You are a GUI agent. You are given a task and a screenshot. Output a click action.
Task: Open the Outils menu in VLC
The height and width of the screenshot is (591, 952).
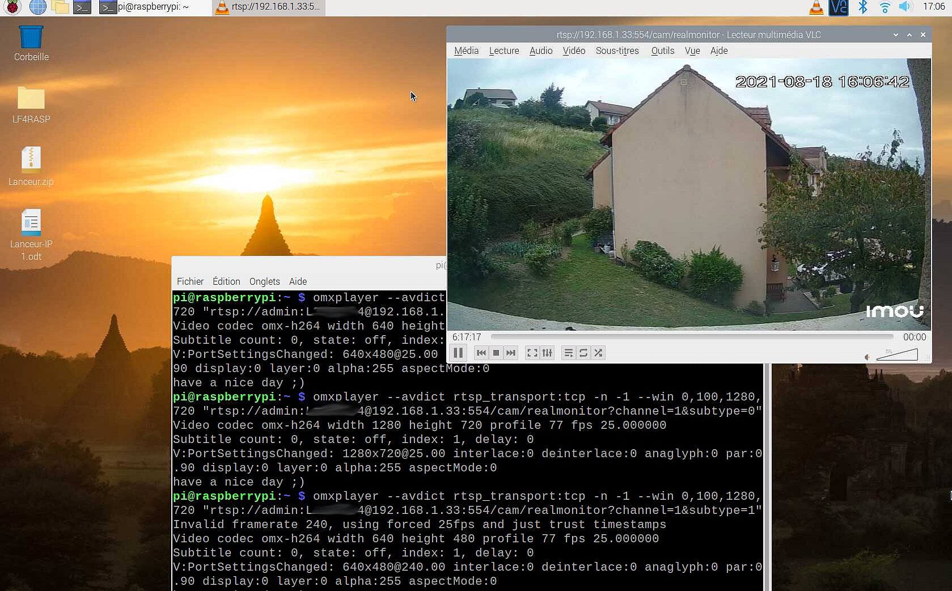pos(662,50)
